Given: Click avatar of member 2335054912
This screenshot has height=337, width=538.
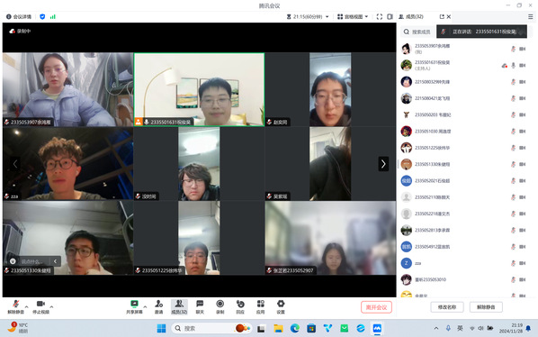Looking at the screenshot, I should tap(407, 247).
